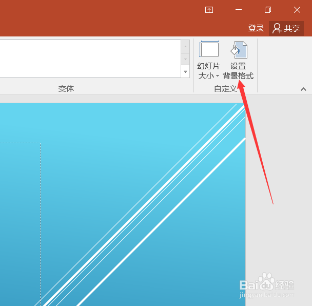Collapse the ribbon with the chevron arrow
Viewport: 312px width, 306px height.
[303, 89]
